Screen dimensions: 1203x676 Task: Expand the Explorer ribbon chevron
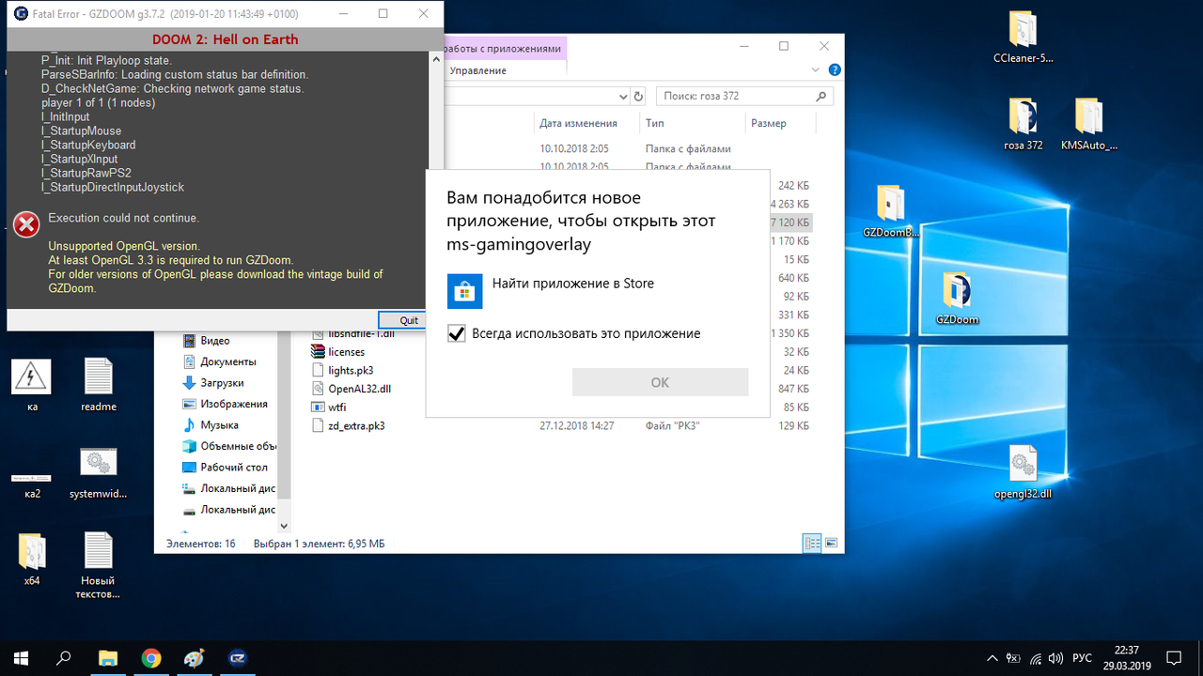coord(817,70)
